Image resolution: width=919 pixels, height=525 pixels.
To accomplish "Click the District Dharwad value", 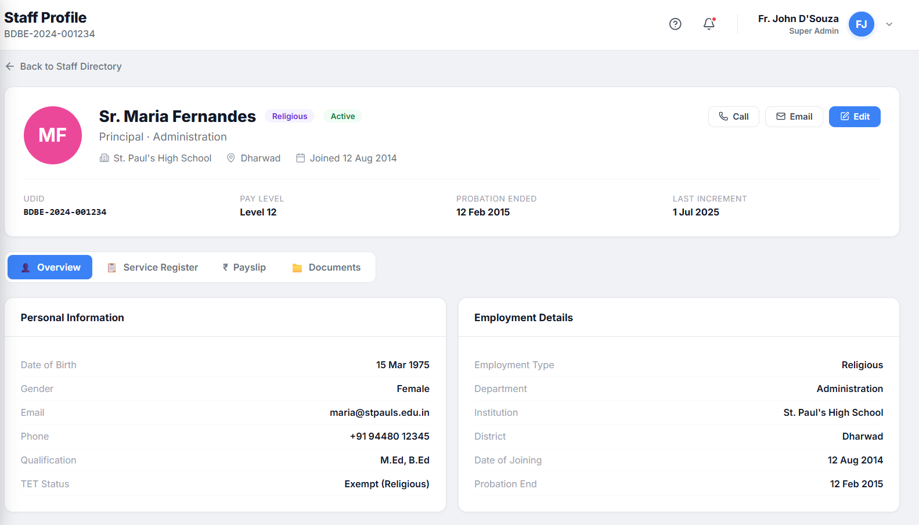I will 863,436.
